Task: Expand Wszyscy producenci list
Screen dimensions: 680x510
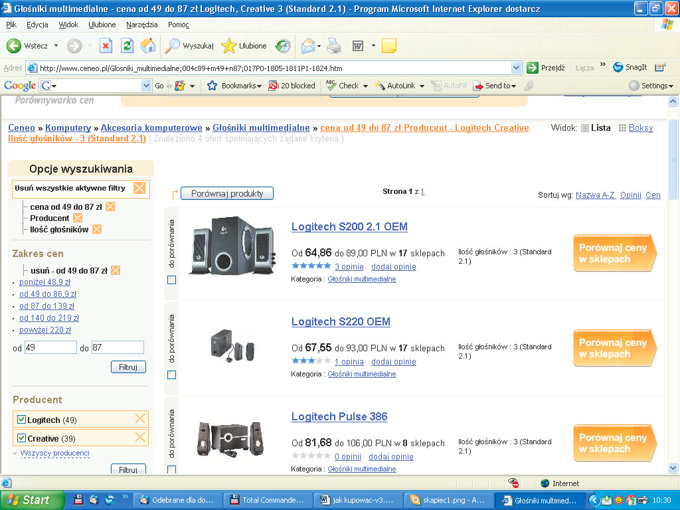Action: tap(54, 454)
